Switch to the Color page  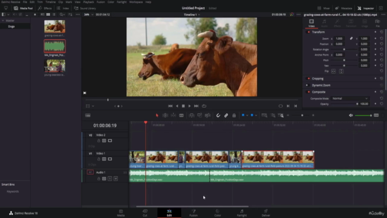(x=218, y=213)
